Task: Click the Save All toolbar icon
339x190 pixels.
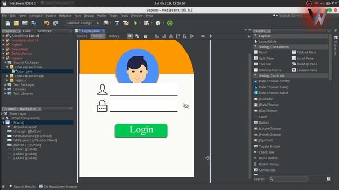Action: pos(34,23)
